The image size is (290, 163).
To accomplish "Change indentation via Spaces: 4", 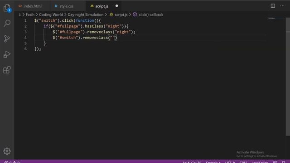I will [213, 162].
